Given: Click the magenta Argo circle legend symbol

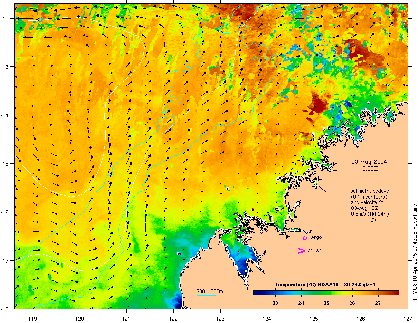Looking at the screenshot, I should tap(304, 238).
